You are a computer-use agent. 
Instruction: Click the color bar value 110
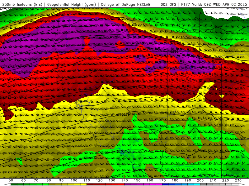tap(87, 180)
